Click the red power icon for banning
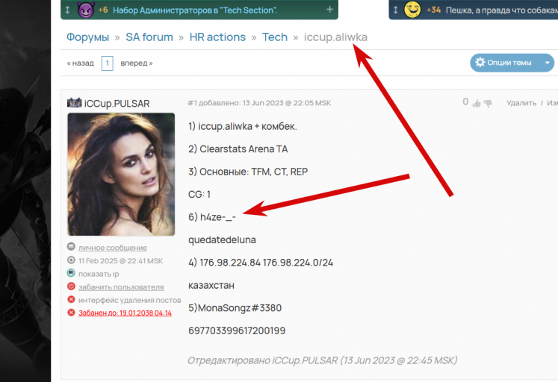Viewport: 558px width, 382px height. (71, 286)
